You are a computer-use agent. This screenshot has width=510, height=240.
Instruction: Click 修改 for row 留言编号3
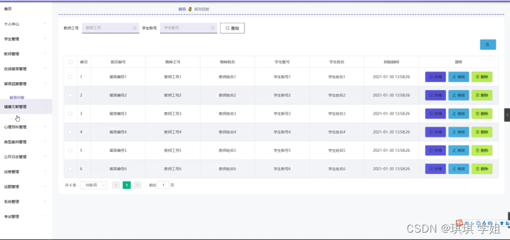coord(459,114)
